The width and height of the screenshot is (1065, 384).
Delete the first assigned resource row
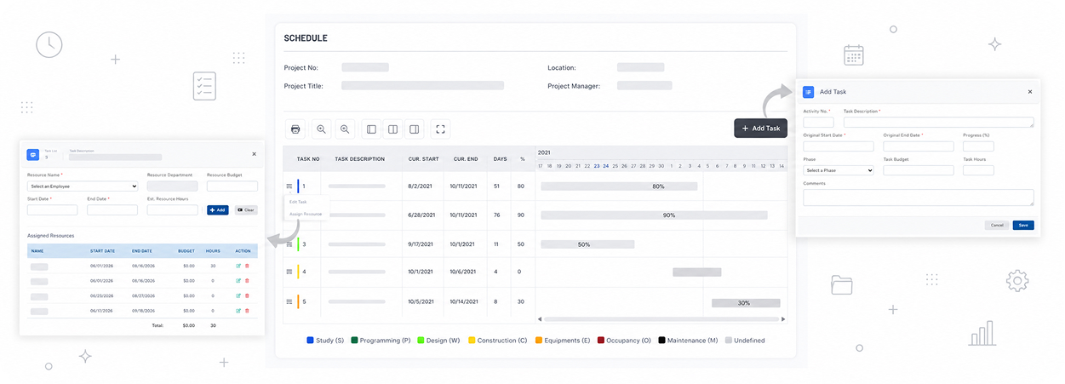(247, 266)
